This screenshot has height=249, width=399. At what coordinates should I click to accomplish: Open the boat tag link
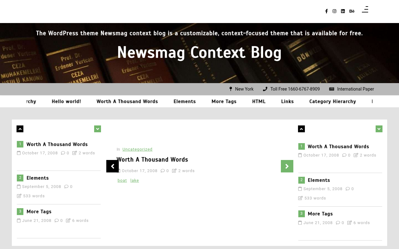[122, 181]
